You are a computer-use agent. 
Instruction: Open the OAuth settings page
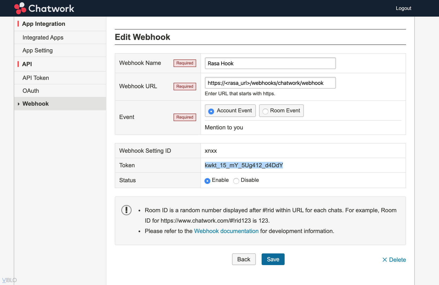click(x=31, y=91)
